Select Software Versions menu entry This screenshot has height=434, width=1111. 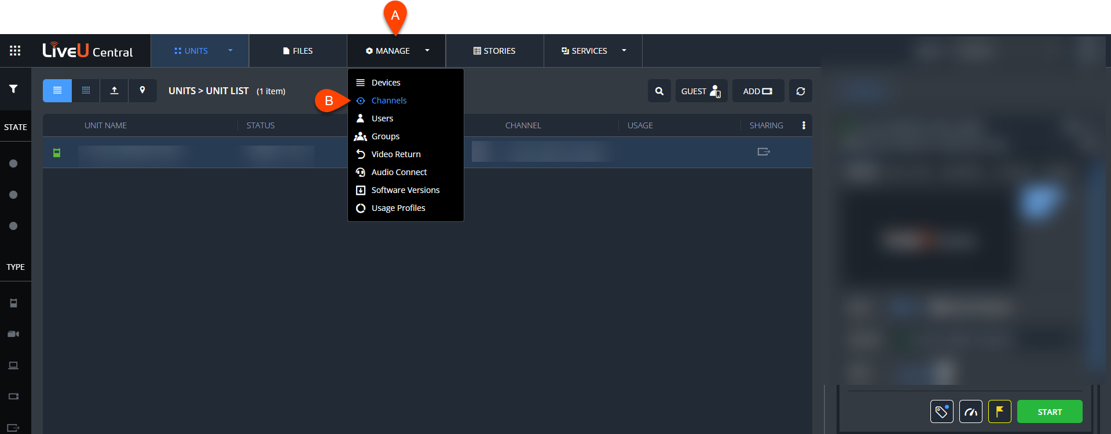tap(405, 190)
